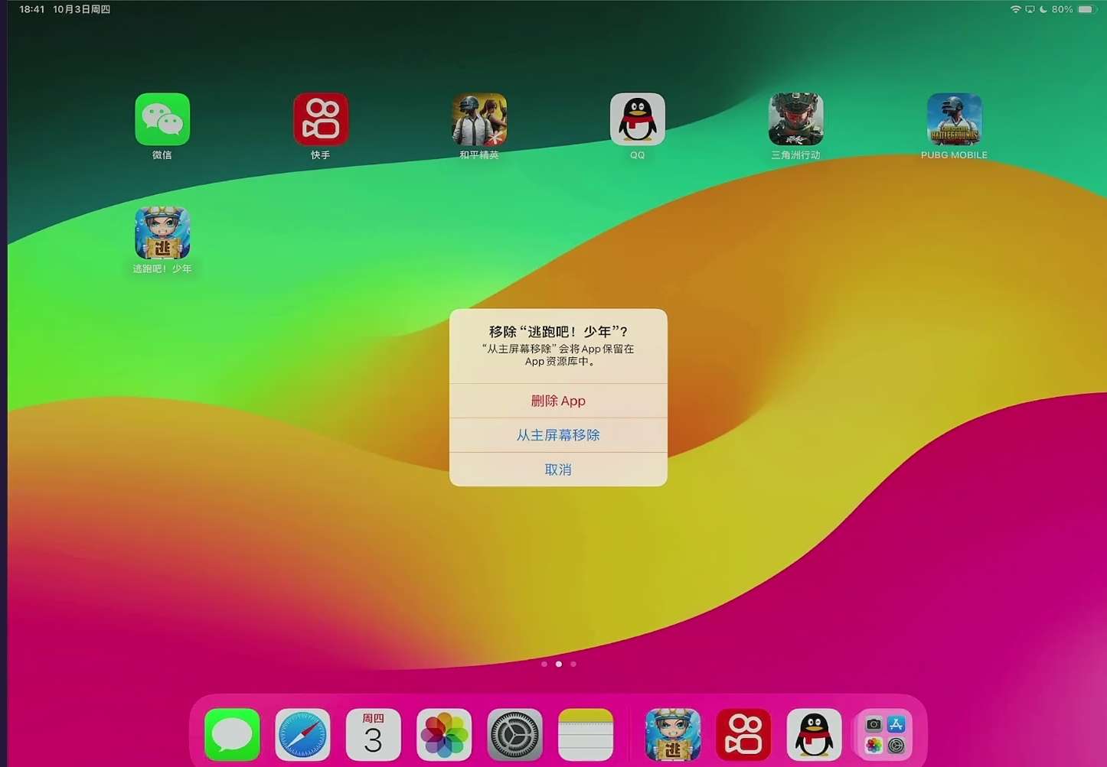This screenshot has height=767, width=1107.
Task: Open Settings gear in the Dock
Action: coord(514,735)
